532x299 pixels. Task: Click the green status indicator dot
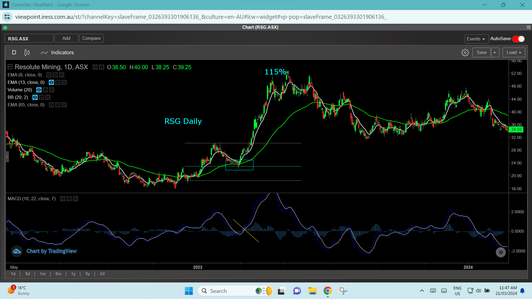(x=5, y=28)
